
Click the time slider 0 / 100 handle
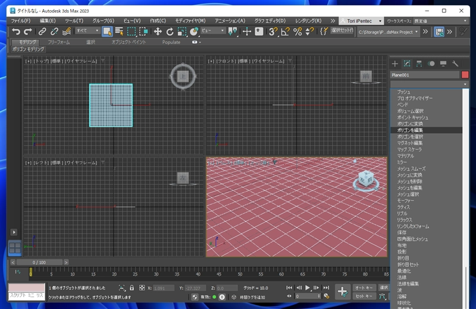39,262
